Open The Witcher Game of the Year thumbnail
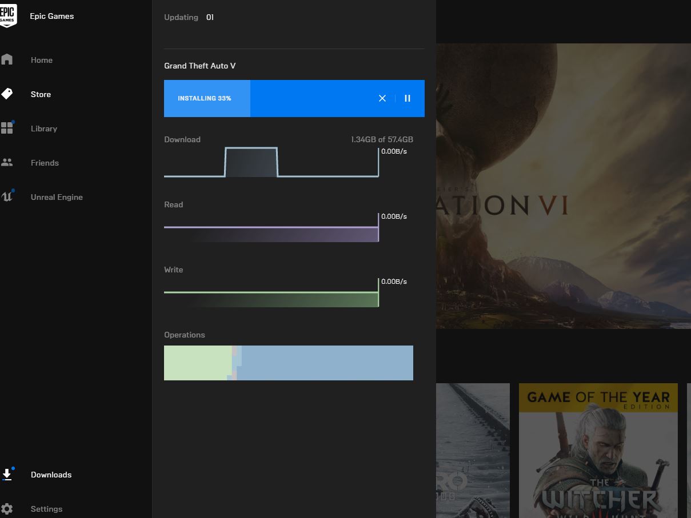This screenshot has width=691, height=518. pyautogui.click(x=598, y=451)
